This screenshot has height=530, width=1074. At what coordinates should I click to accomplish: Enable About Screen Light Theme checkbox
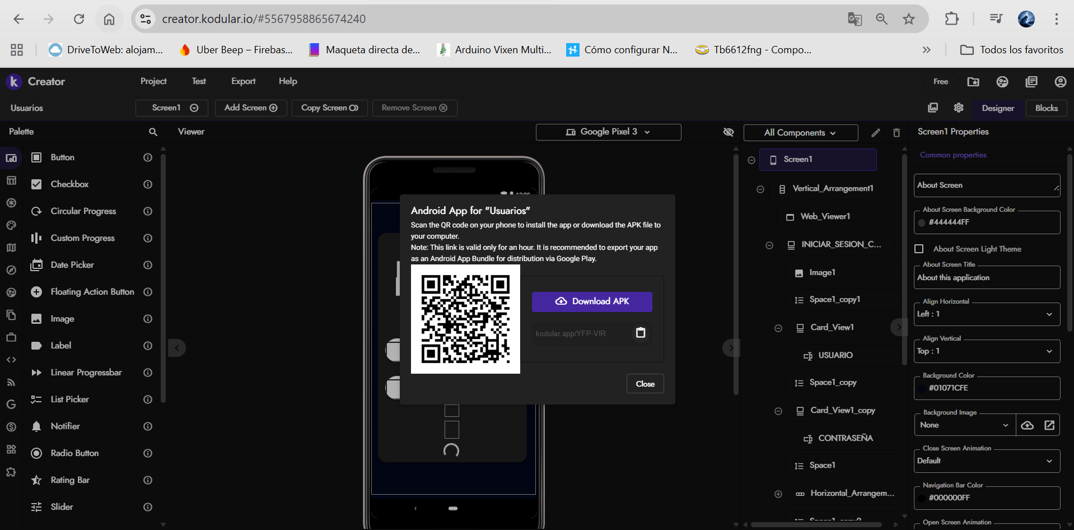click(919, 249)
